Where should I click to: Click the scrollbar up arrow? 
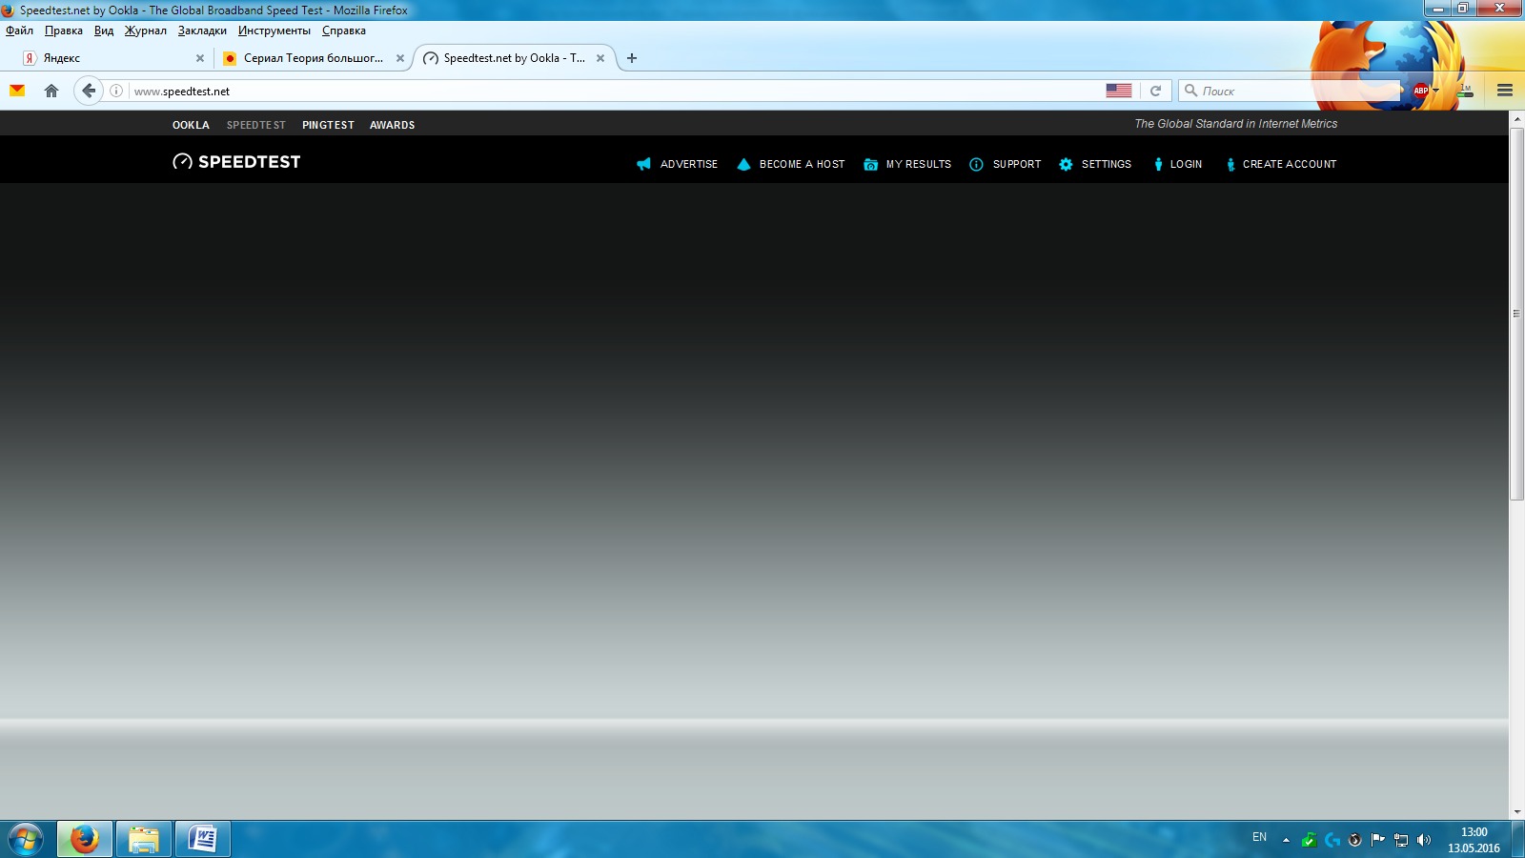pos(1516,119)
